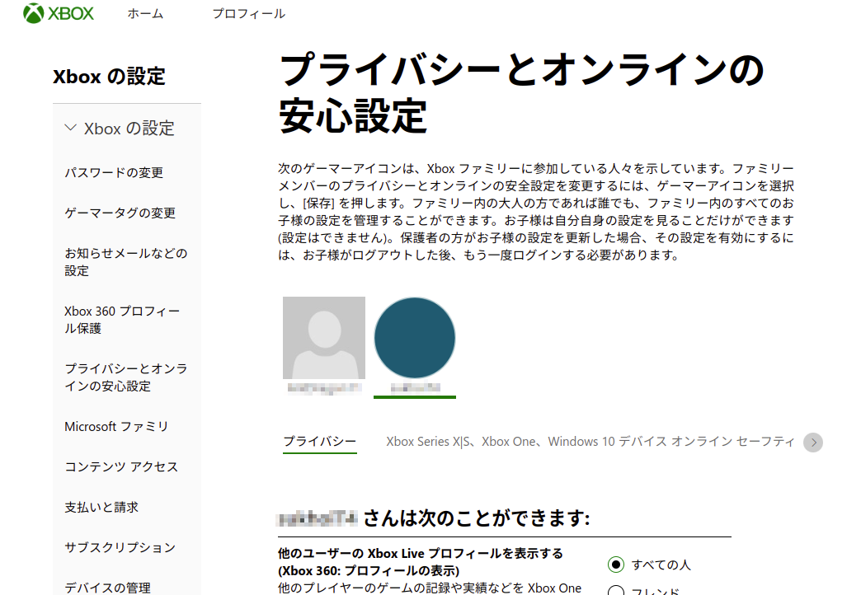861x595 pixels.
Task: Select フレンド radio option
Action: [x=616, y=591]
